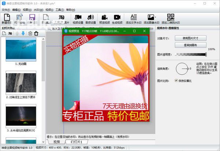Create a new project with 新建项目
This screenshot has width=220, height=151.
click(x=7, y=19)
